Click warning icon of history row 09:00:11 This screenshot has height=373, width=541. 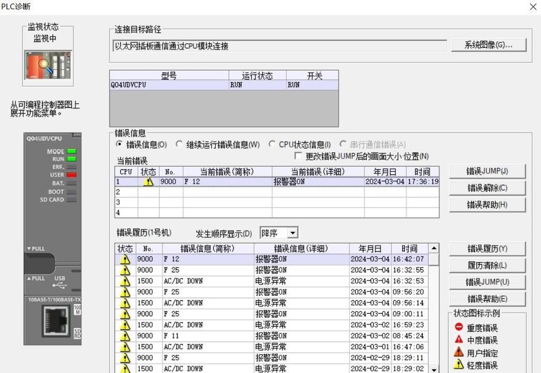point(125,314)
